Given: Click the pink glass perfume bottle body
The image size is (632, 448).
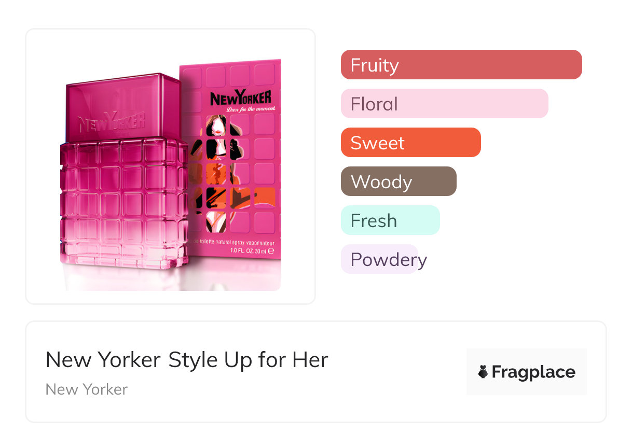Looking at the screenshot, I should (123, 202).
